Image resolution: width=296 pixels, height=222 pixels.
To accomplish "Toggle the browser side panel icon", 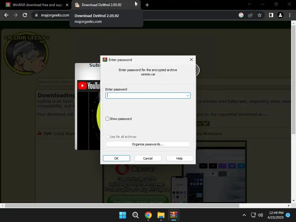I will click(271, 15).
